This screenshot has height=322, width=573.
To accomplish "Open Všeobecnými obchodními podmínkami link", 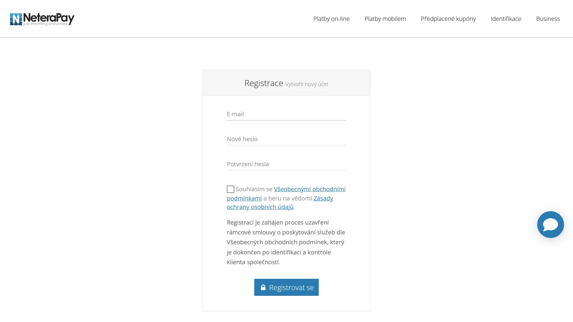I will (309, 189).
